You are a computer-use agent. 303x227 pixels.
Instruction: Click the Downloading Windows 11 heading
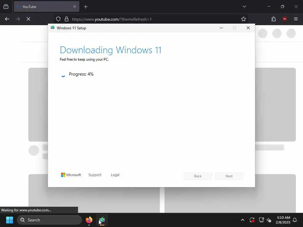click(x=111, y=50)
